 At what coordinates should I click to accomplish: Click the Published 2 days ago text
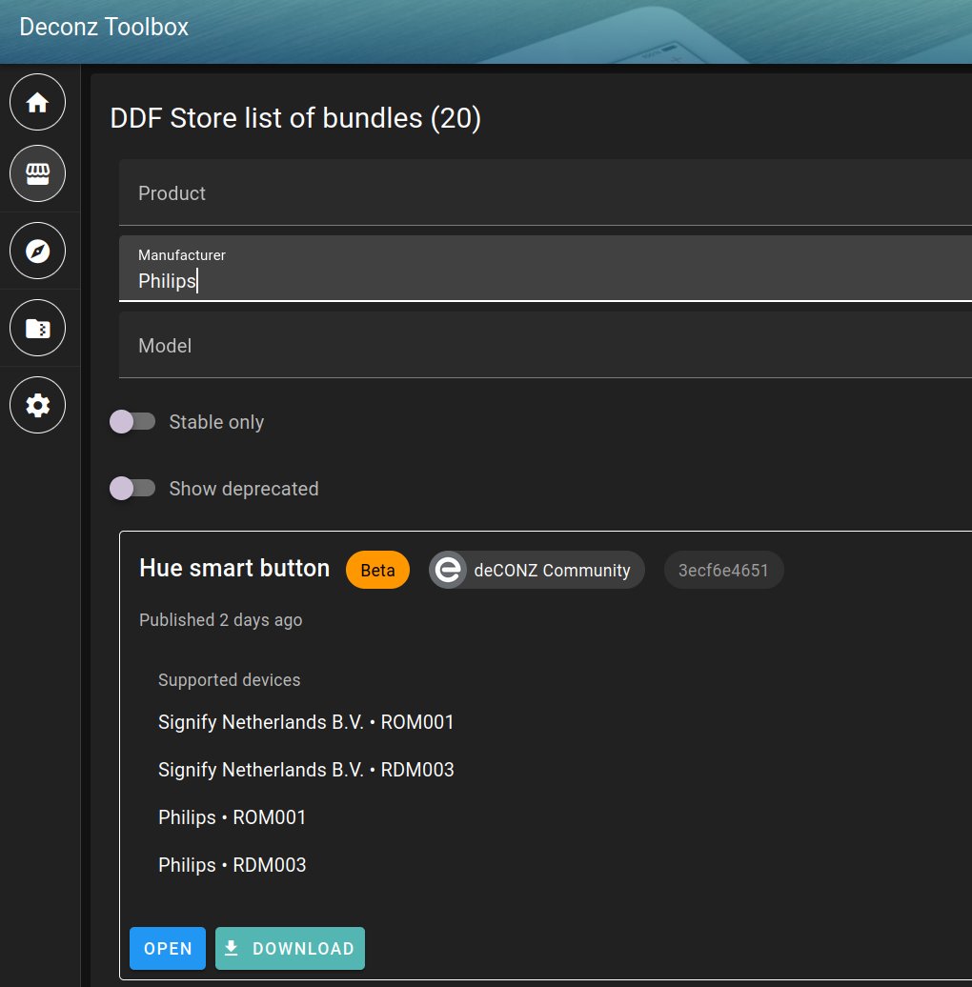click(x=221, y=620)
